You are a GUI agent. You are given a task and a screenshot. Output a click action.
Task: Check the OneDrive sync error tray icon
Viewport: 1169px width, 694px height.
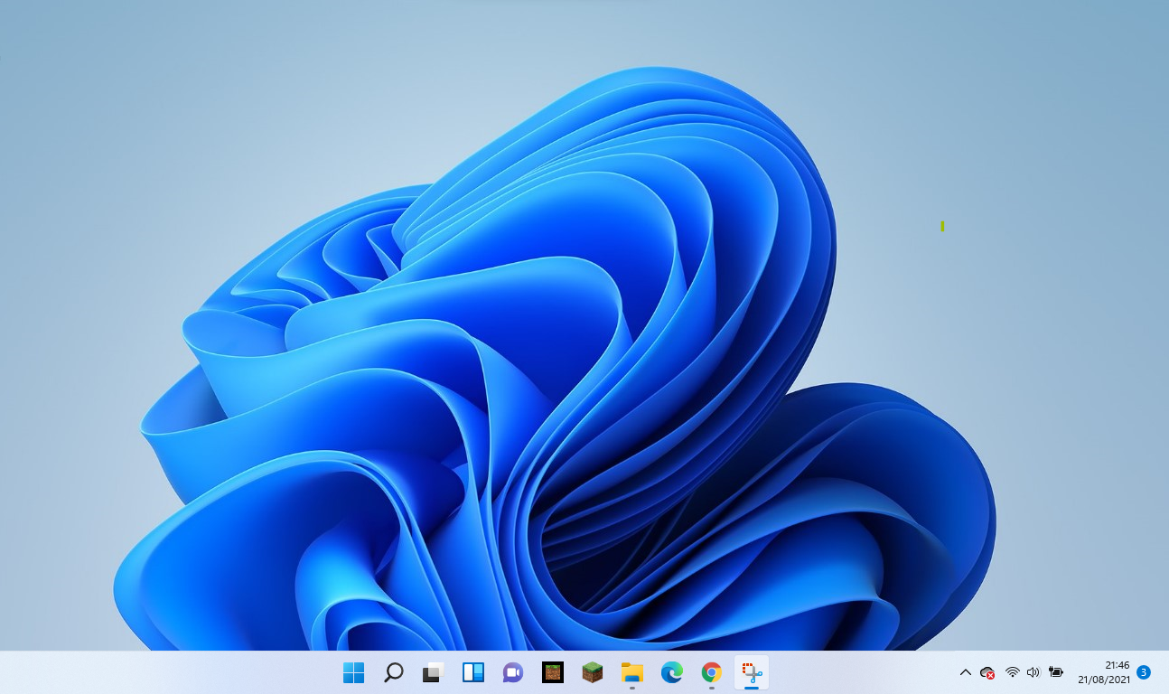click(987, 672)
